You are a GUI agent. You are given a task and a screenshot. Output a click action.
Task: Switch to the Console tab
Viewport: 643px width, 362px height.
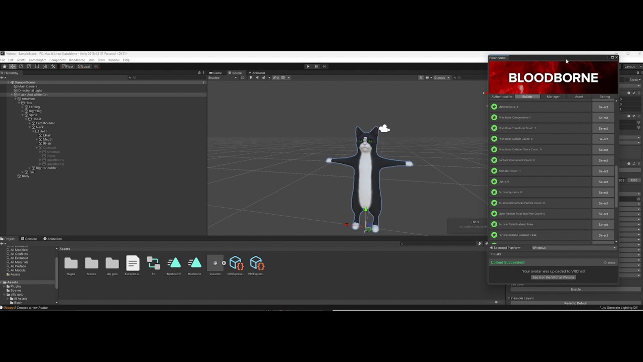tap(29, 239)
